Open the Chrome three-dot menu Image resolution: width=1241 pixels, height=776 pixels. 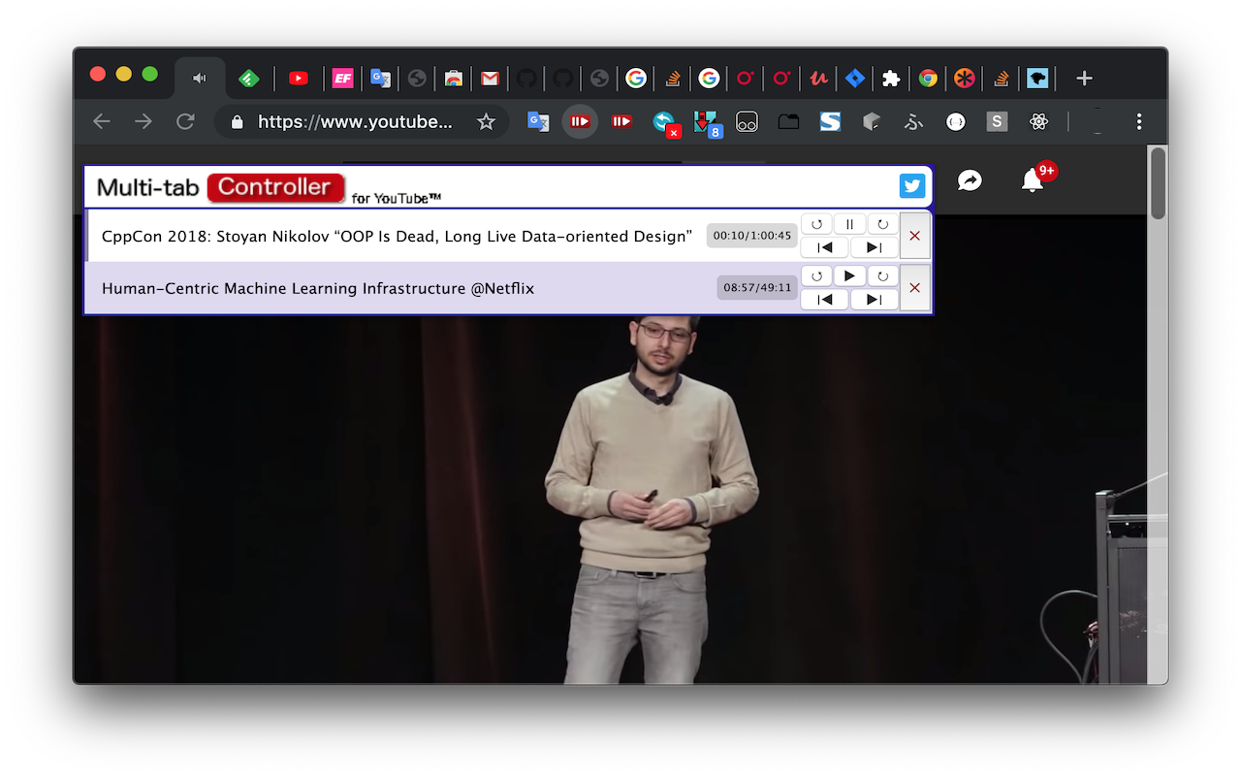[x=1139, y=121]
